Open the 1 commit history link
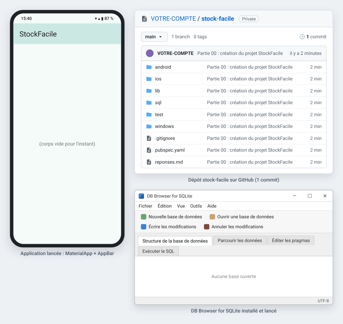The height and width of the screenshot is (324, 343). (x=316, y=37)
